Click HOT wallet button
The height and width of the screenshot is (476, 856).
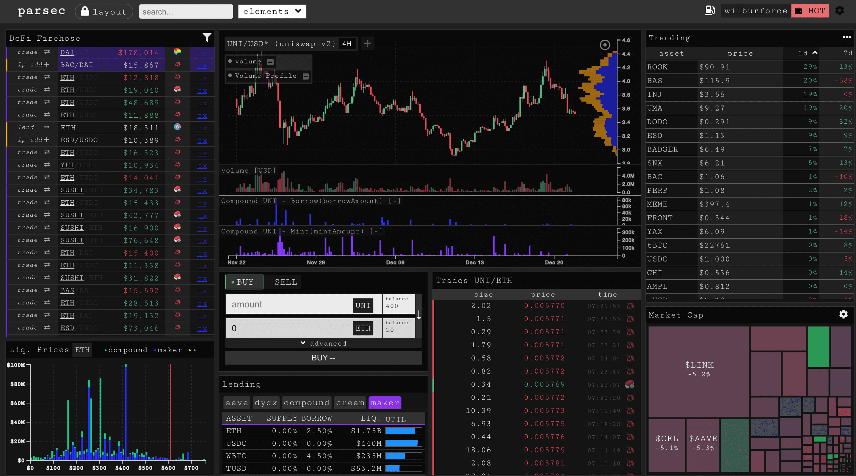(x=810, y=11)
